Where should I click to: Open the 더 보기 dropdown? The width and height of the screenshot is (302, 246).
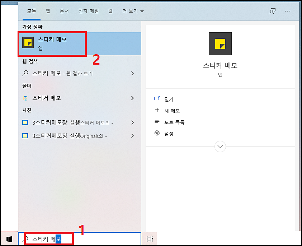(x=133, y=11)
